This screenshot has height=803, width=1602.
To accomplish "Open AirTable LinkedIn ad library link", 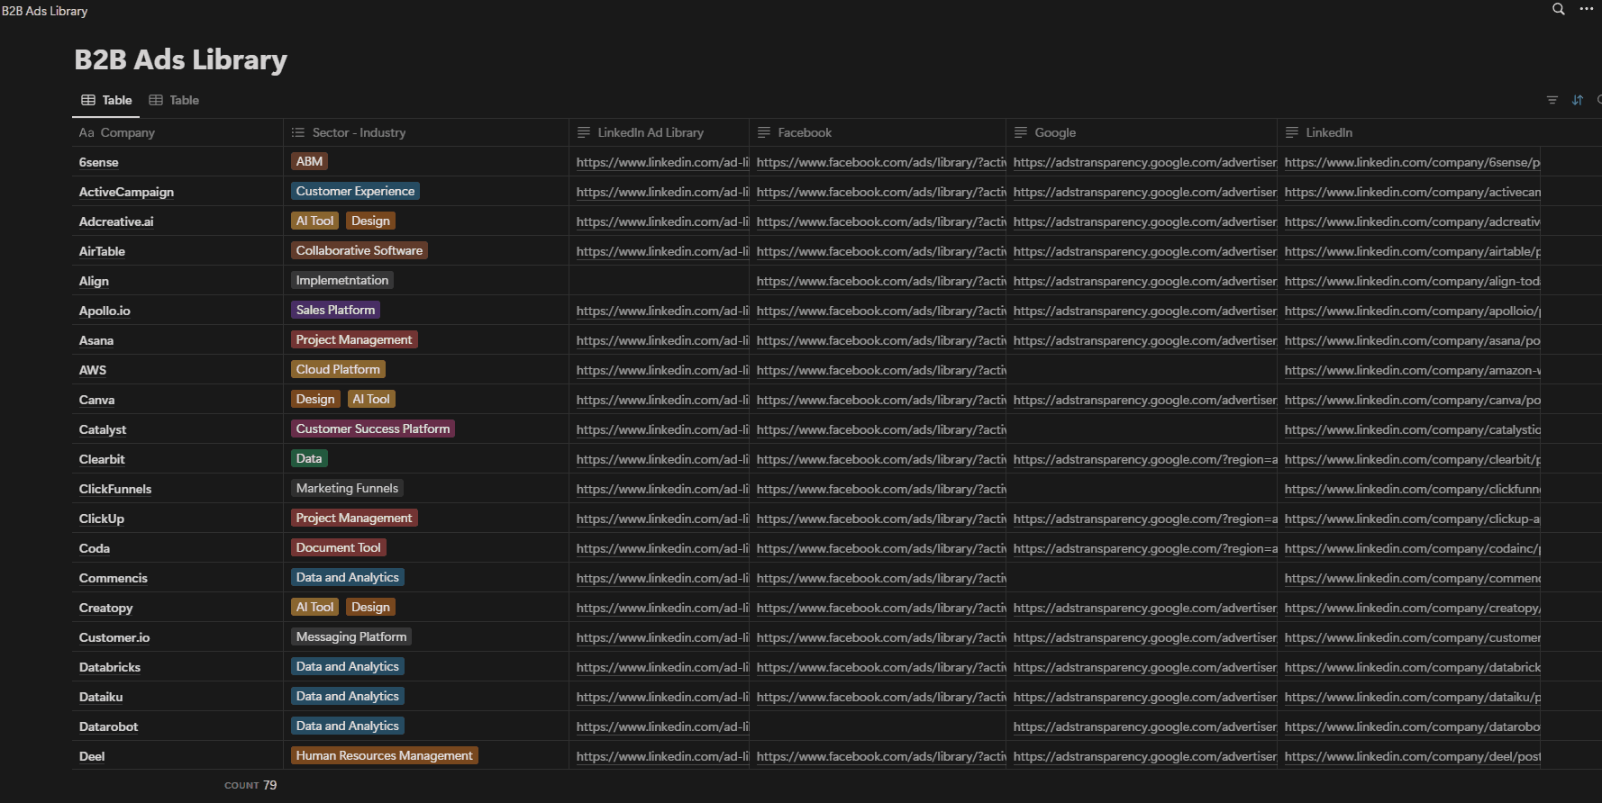I will tap(662, 251).
